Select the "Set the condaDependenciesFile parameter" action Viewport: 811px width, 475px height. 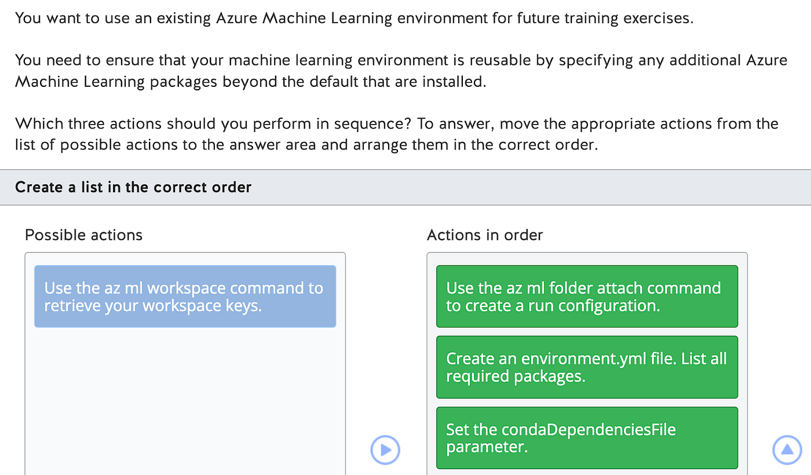point(587,438)
